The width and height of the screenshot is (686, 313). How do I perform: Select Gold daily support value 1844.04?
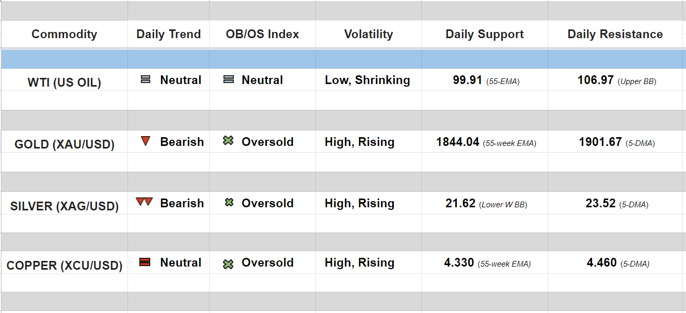point(458,142)
